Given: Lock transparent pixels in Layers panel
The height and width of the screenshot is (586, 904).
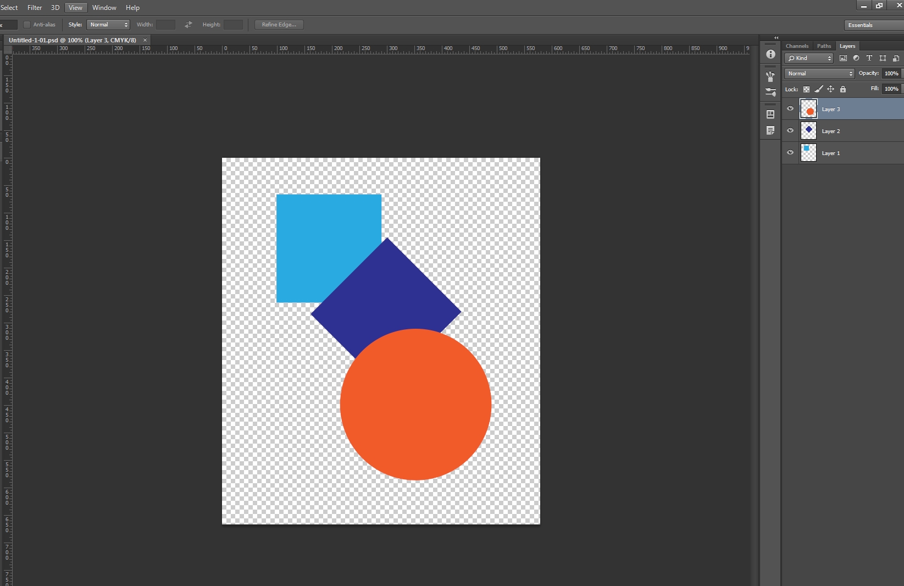Looking at the screenshot, I should (806, 89).
